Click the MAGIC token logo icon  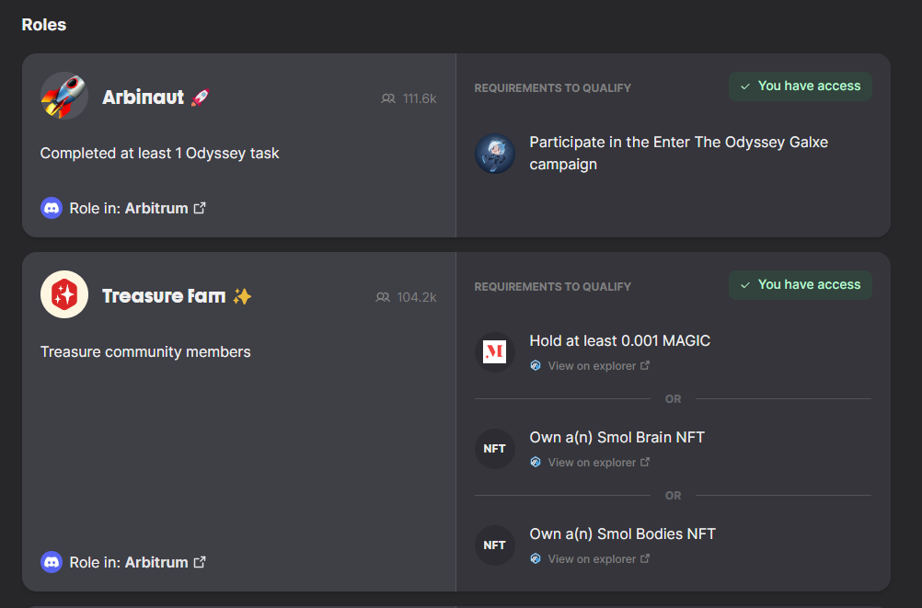tap(495, 352)
